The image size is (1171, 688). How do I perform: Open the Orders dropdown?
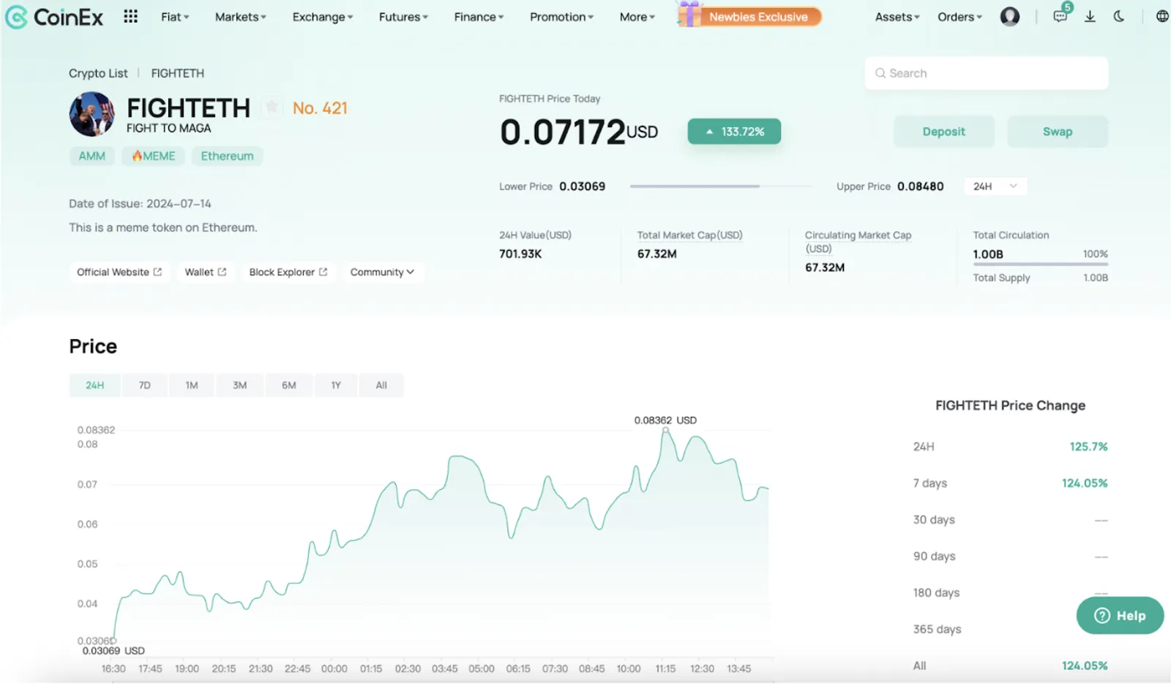coord(959,17)
